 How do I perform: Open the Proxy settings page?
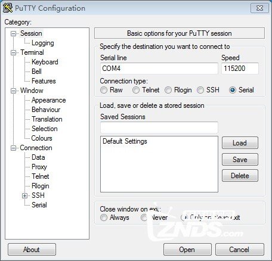coord(39,167)
